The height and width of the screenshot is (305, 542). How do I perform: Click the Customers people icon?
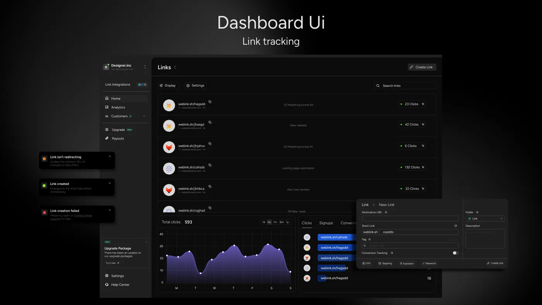107,116
